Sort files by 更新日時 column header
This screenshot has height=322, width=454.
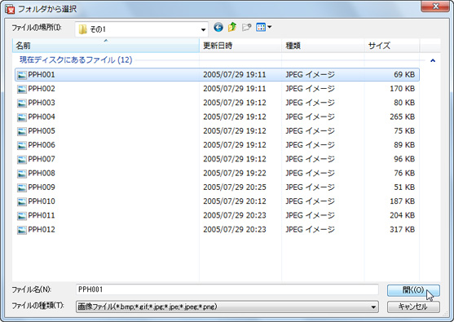click(240, 46)
